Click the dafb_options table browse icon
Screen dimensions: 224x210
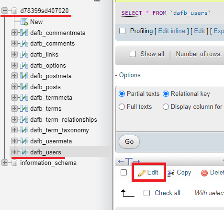click(24, 65)
